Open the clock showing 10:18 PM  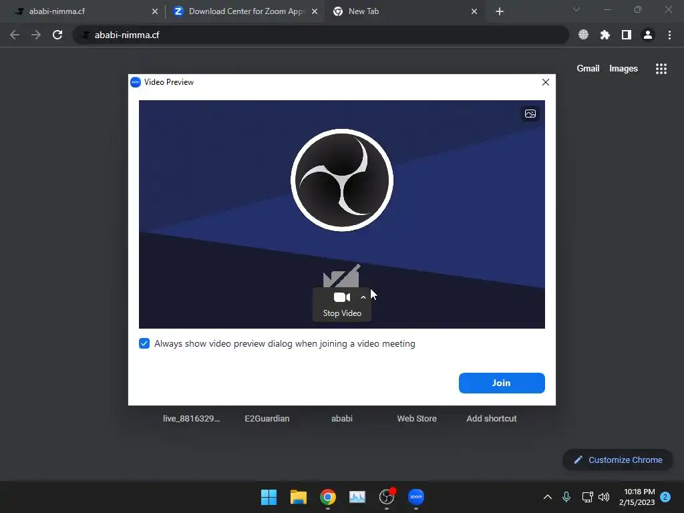(x=637, y=497)
